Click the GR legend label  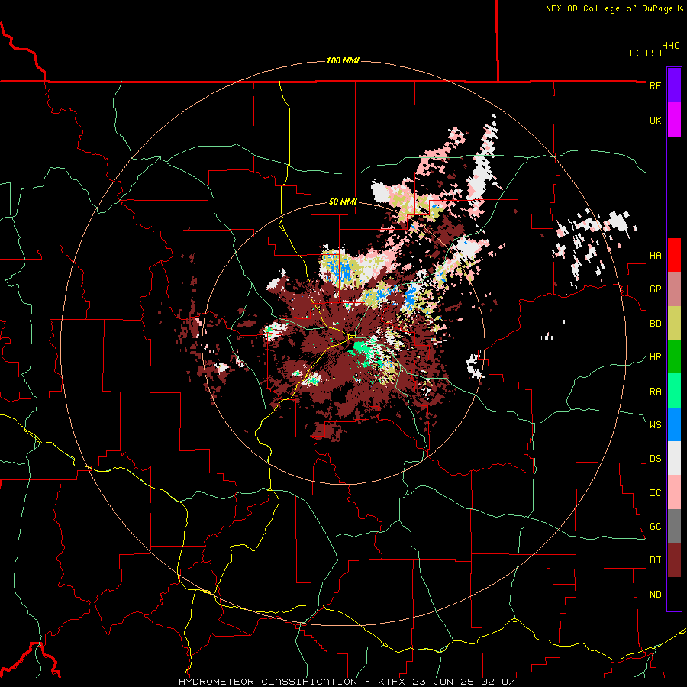pyautogui.click(x=655, y=289)
